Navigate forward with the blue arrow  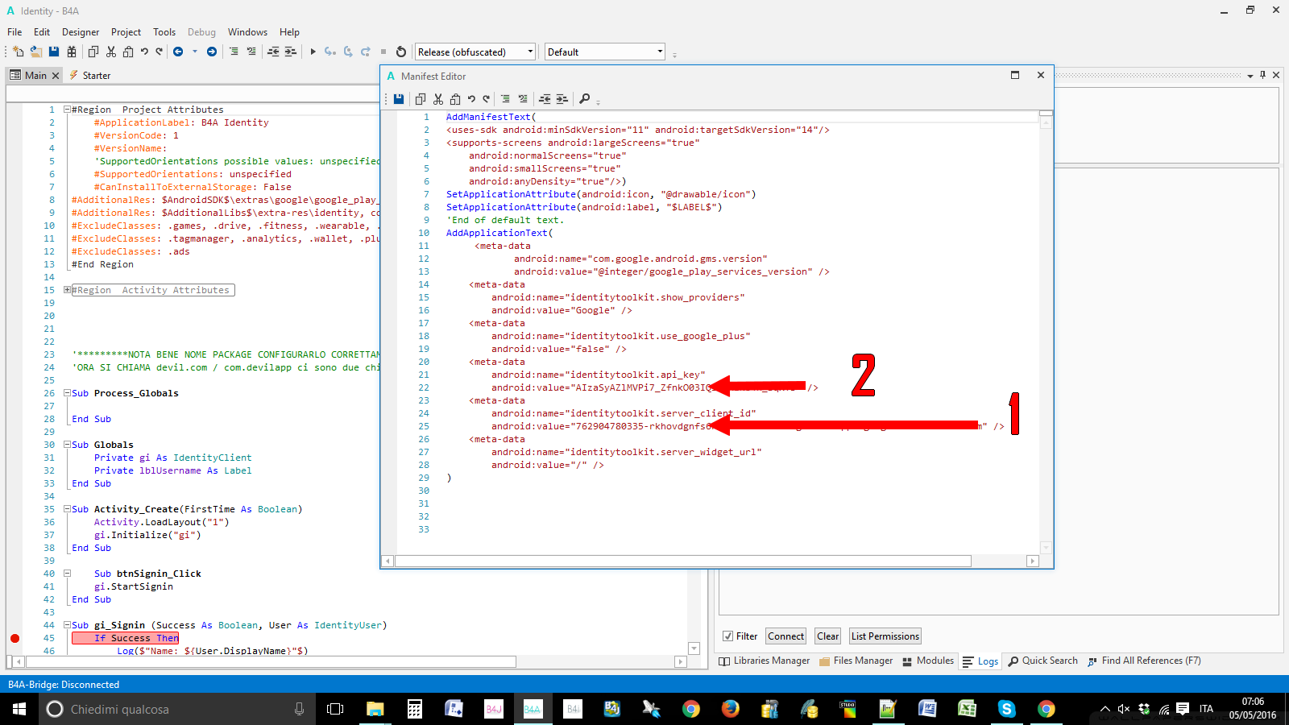212,52
